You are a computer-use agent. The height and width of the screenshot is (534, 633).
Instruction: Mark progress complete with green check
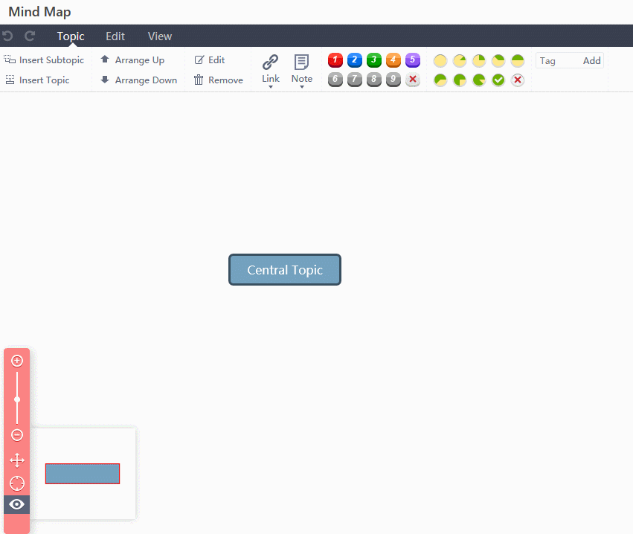(498, 80)
